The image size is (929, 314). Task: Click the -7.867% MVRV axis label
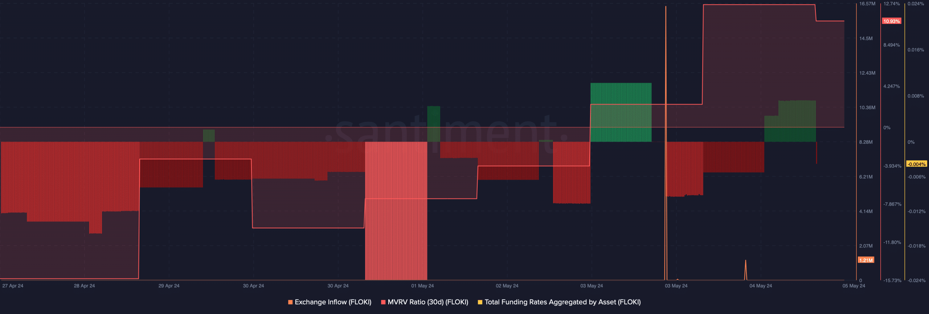pos(892,204)
